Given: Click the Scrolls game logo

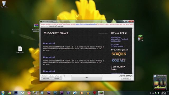Looking at the screenshot, I should pos(119,54).
